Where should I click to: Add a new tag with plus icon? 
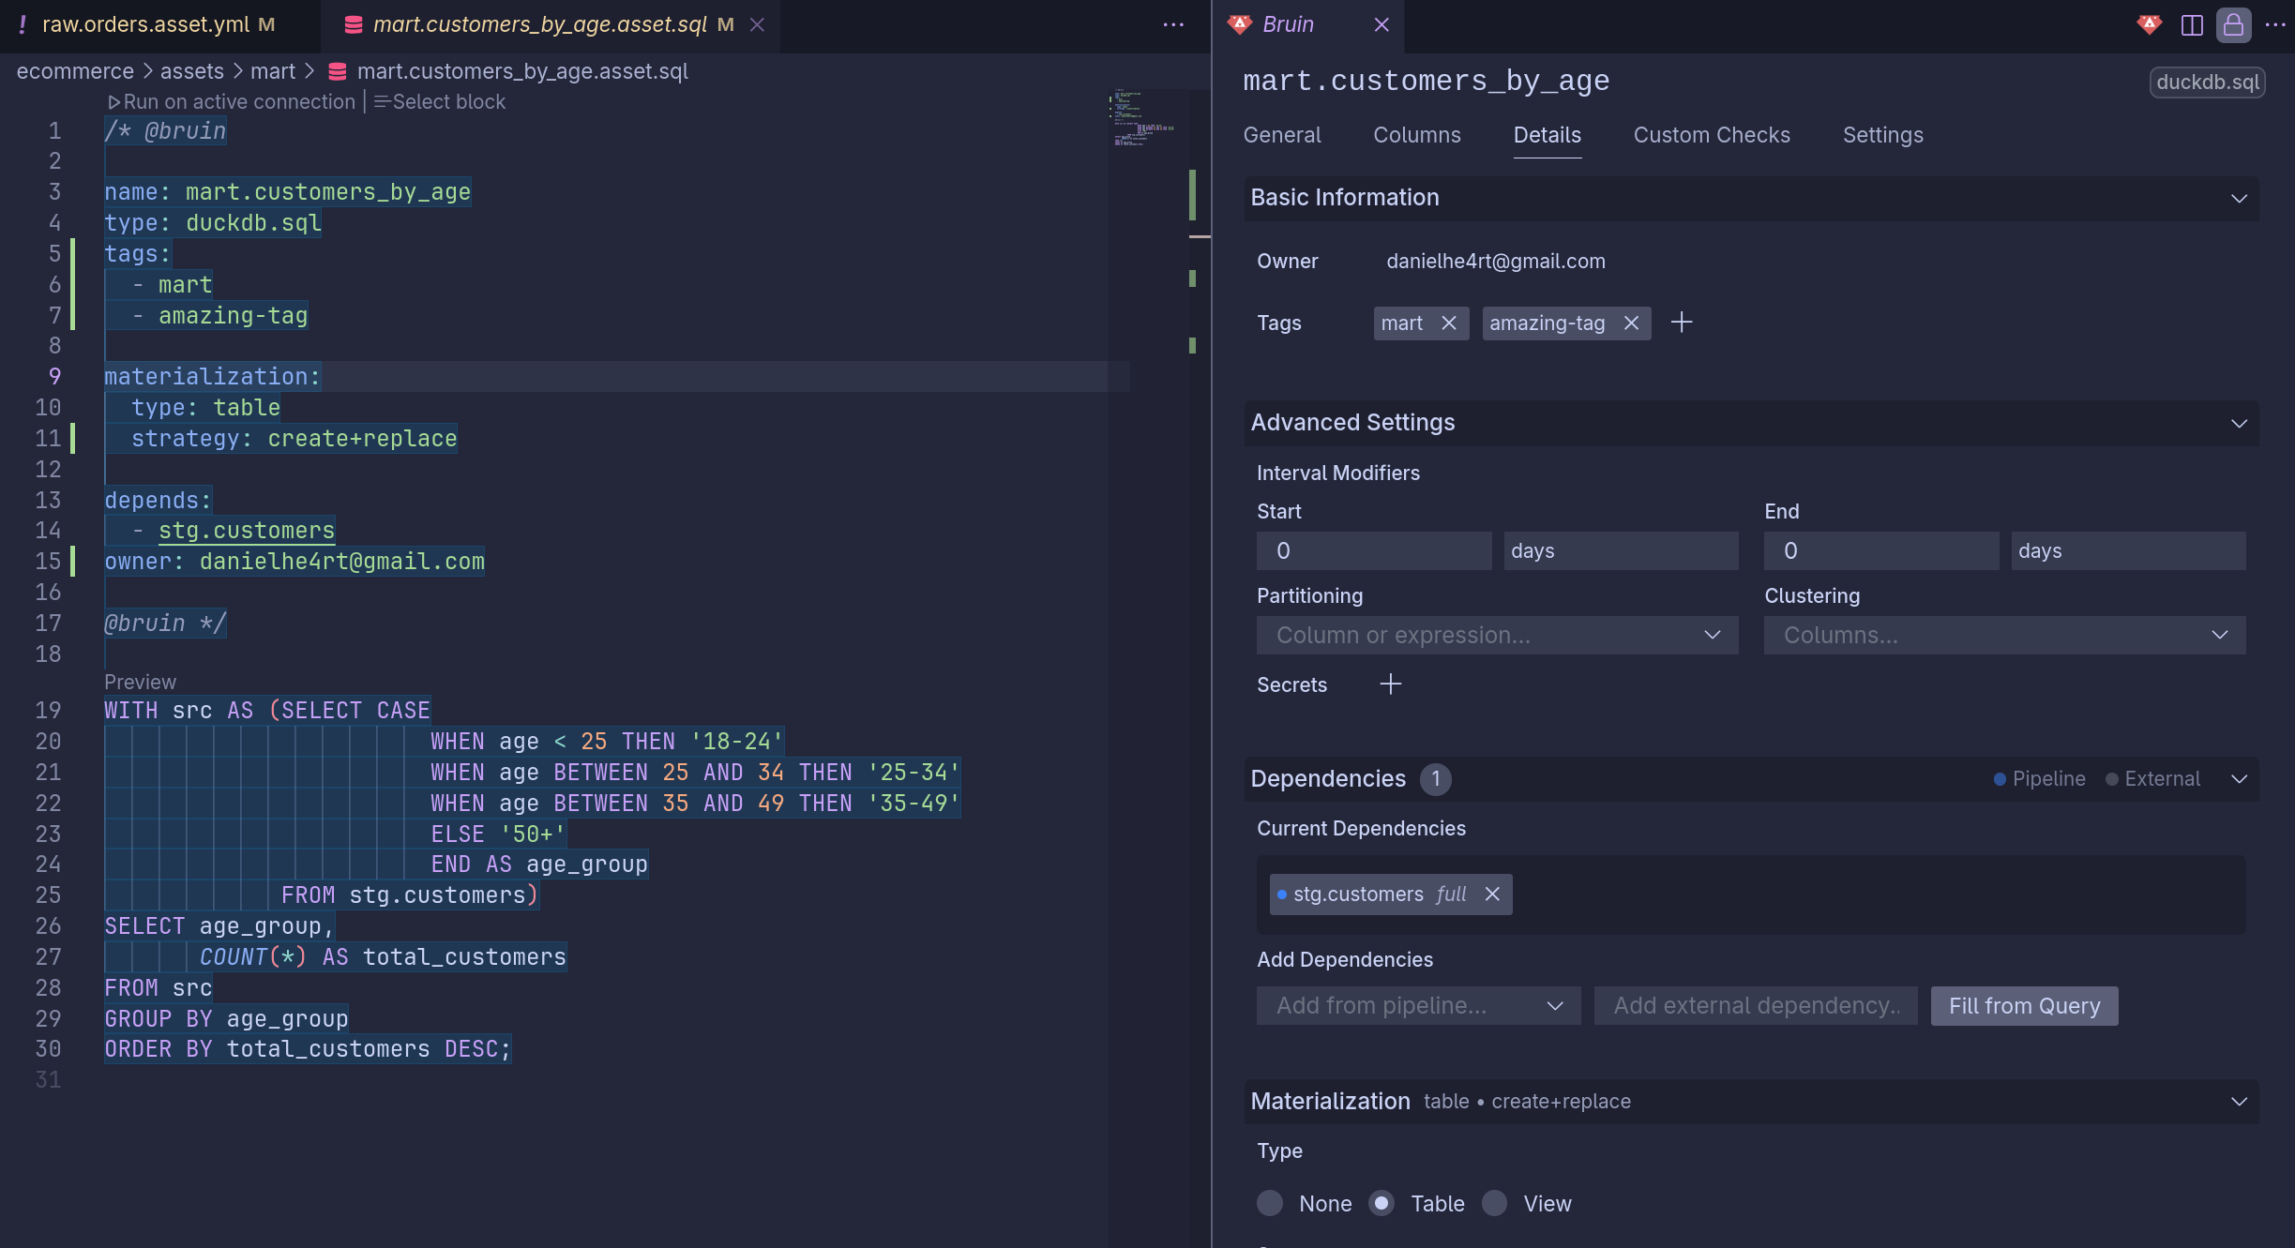coord(1682,323)
